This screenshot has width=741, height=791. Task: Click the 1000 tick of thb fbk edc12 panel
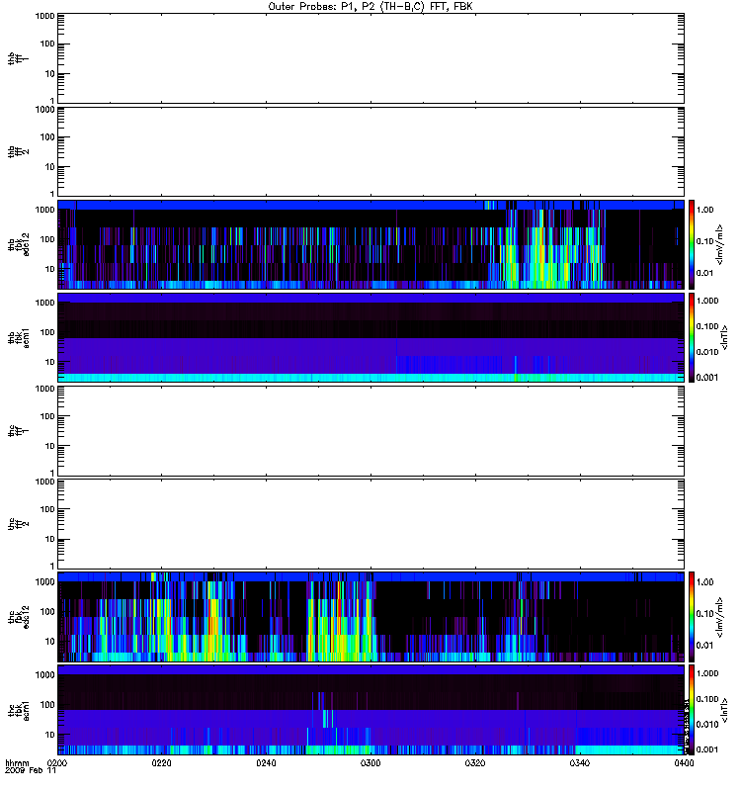44,210
